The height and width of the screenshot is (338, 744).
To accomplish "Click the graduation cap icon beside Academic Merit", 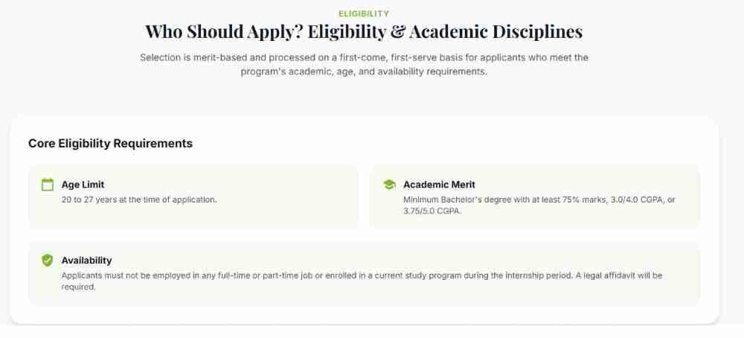I will pyautogui.click(x=389, y=185).
